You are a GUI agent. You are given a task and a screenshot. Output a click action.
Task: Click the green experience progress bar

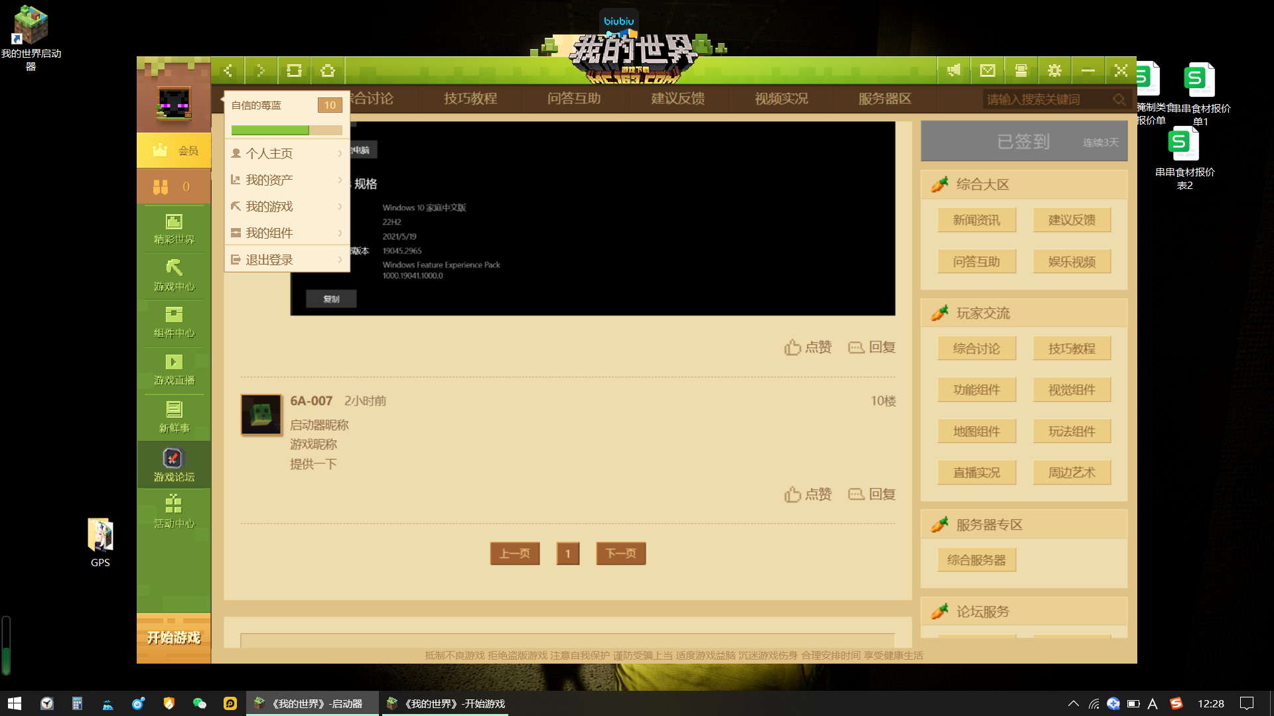(x=287, y=130)
